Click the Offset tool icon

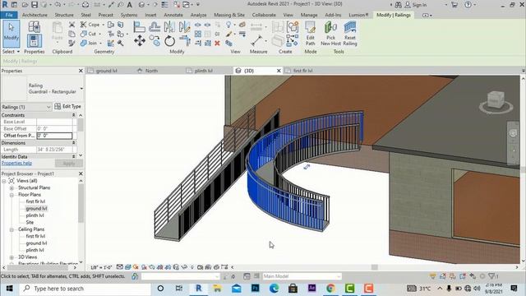tap(155, 26)
